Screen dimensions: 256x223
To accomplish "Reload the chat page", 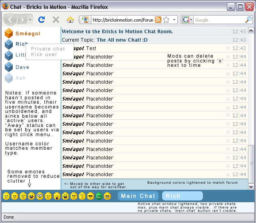I will pos(42,20).
